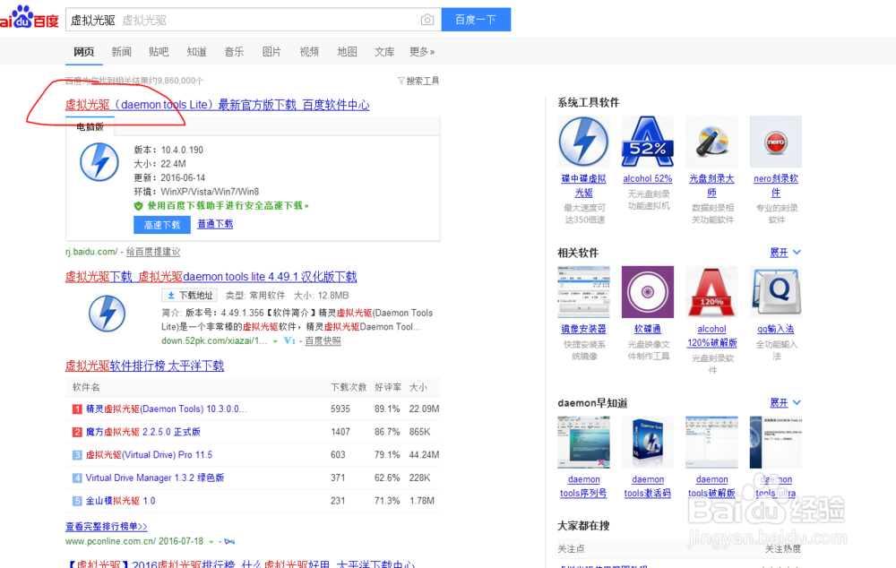This screenshot has width=896, height=568.
Task: Open the 更多» menu
Action: click(x=422, y=52)
